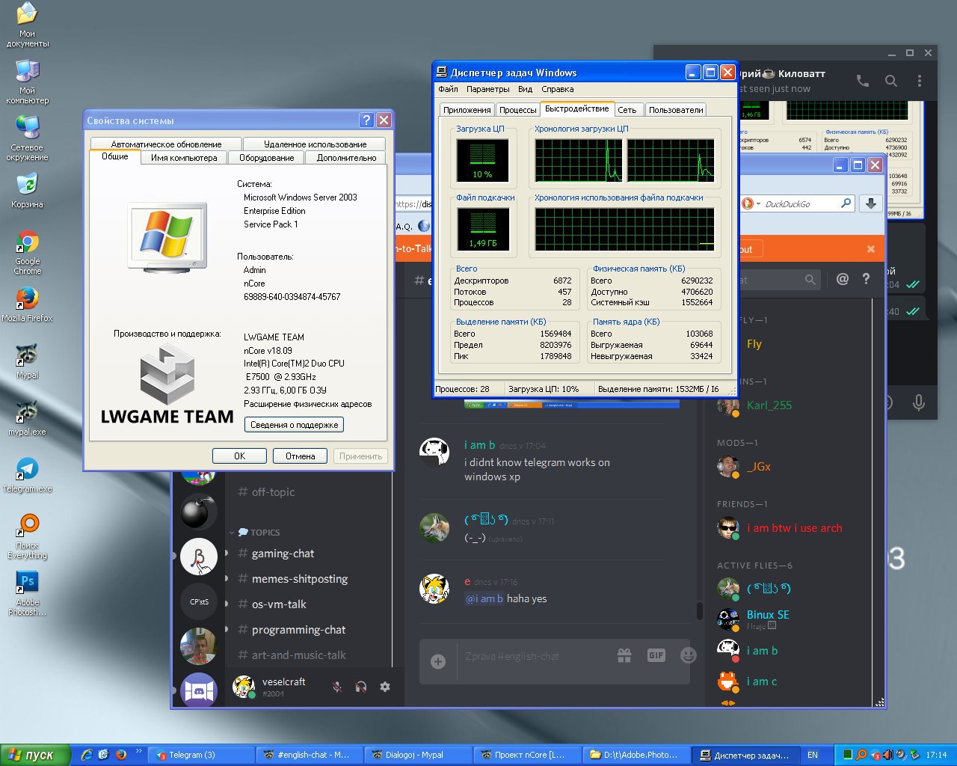
Task: Open the Discord emoji picker
Action: click(x=689, y=656)
